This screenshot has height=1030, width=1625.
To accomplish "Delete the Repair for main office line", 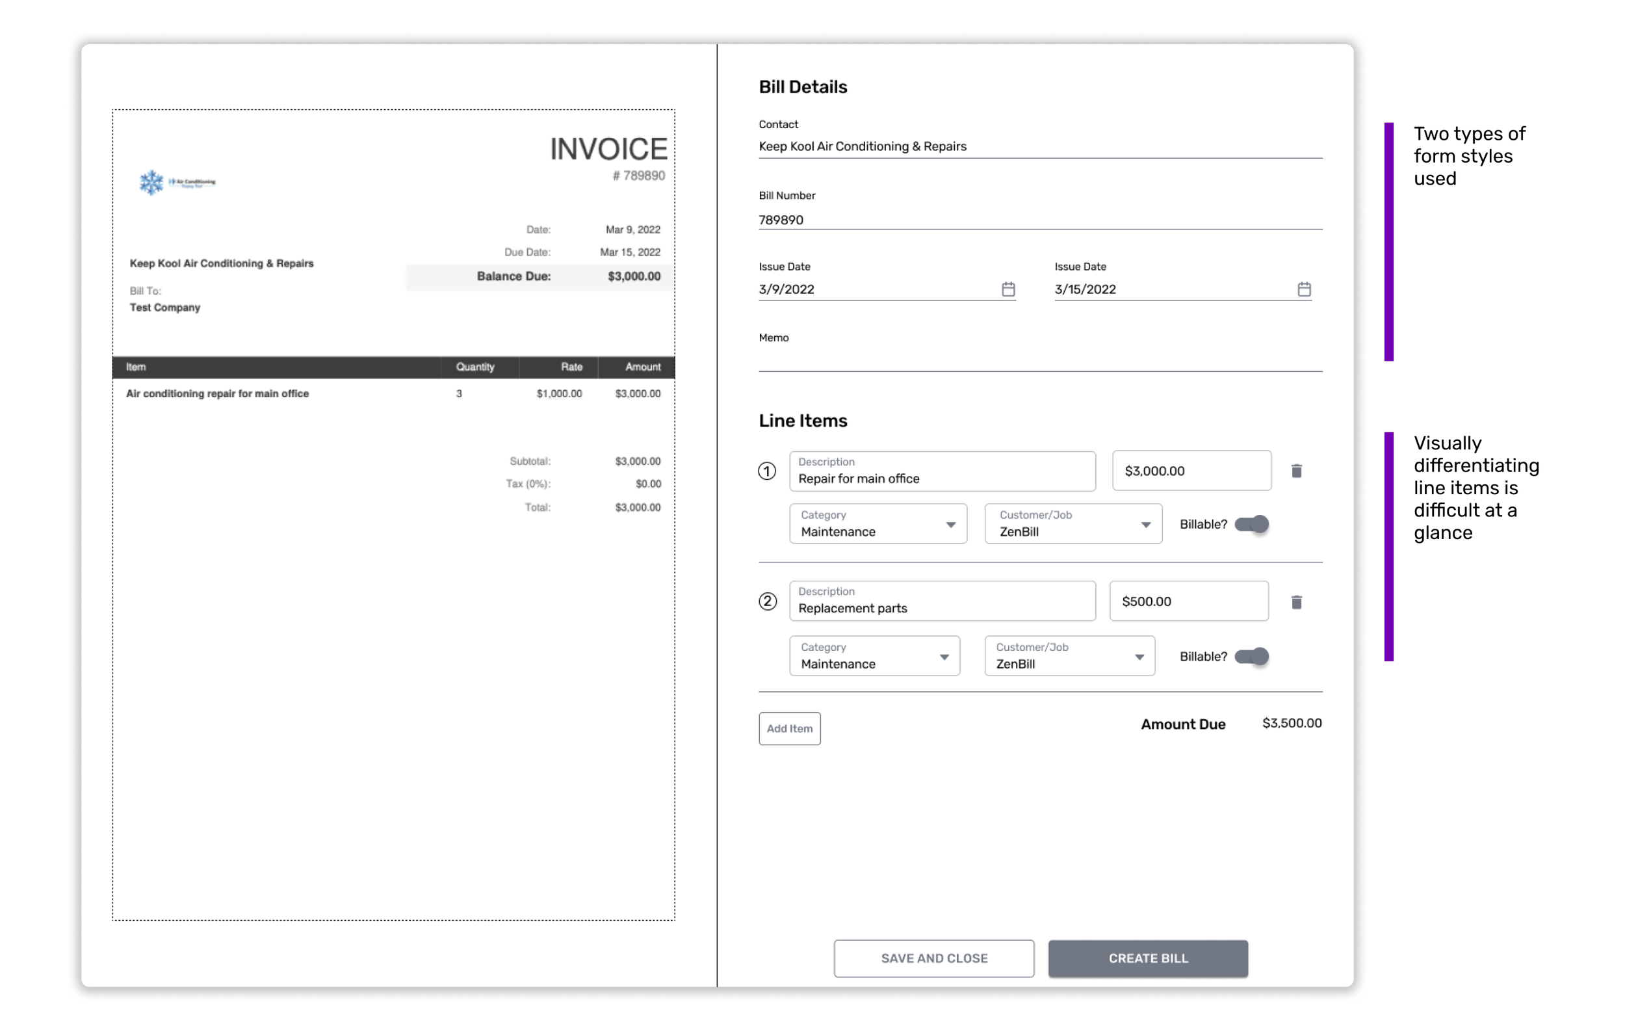I will pyautogui.click(x=1295, y=471).
